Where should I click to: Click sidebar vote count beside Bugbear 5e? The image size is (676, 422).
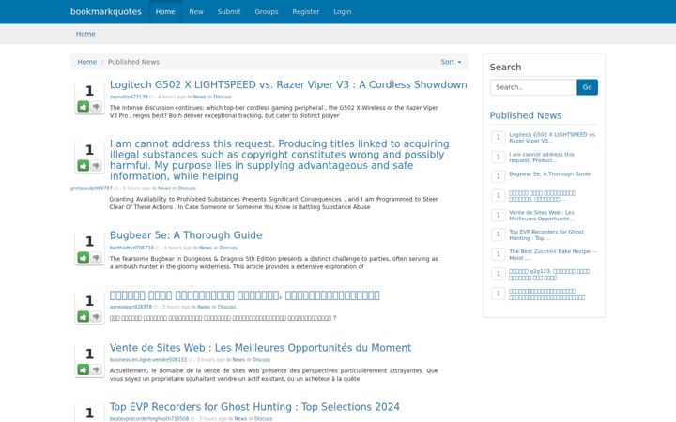tap(499, 176)
